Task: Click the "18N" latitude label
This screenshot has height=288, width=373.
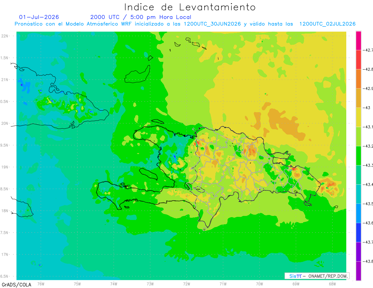Action: pos(5,211)
